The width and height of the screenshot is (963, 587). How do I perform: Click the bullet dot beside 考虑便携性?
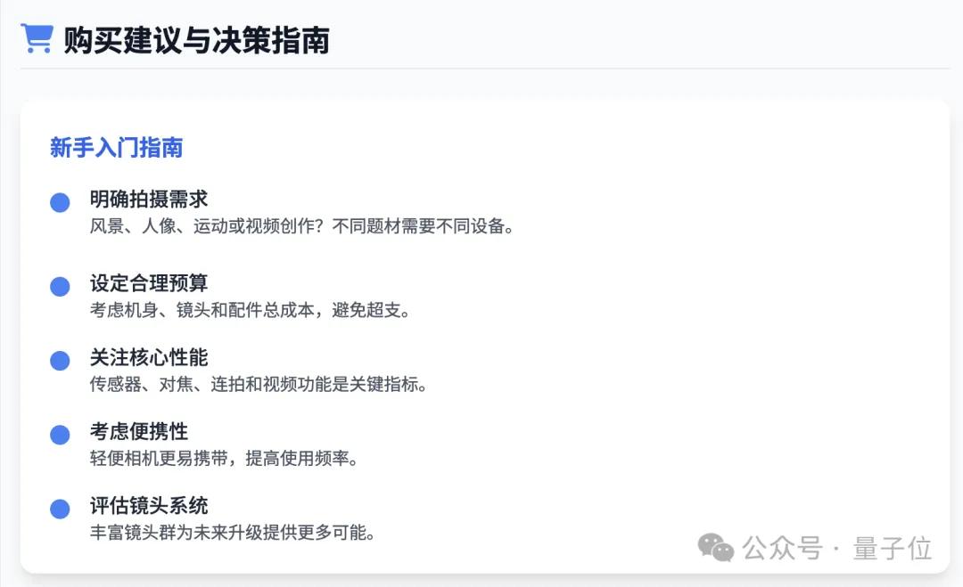[x=60, y=435]
